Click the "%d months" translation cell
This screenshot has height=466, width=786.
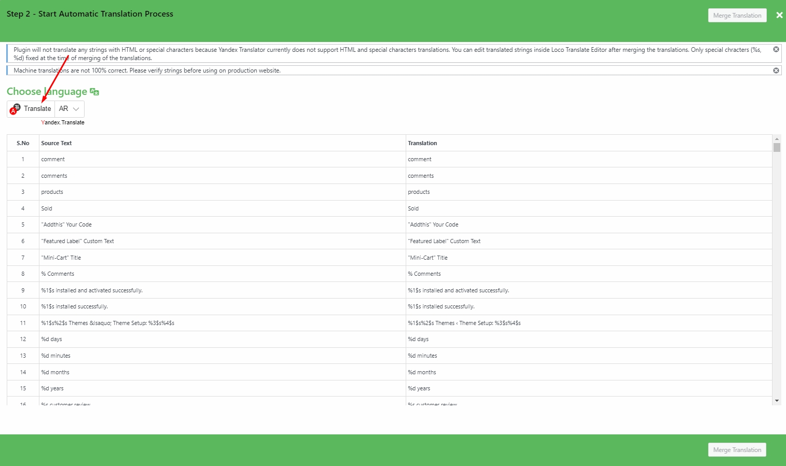(422, 372)
